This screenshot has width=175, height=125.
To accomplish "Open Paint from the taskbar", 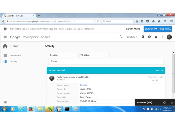I will 76,109.
